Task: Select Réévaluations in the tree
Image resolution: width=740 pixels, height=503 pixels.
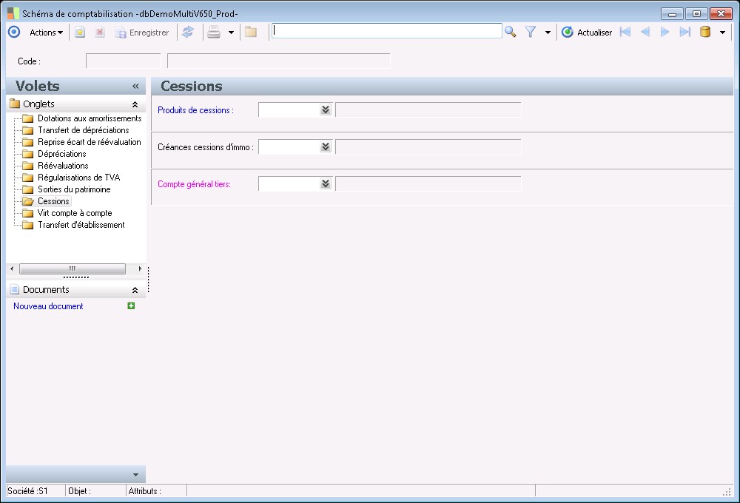Action: [x=63, y=166]
